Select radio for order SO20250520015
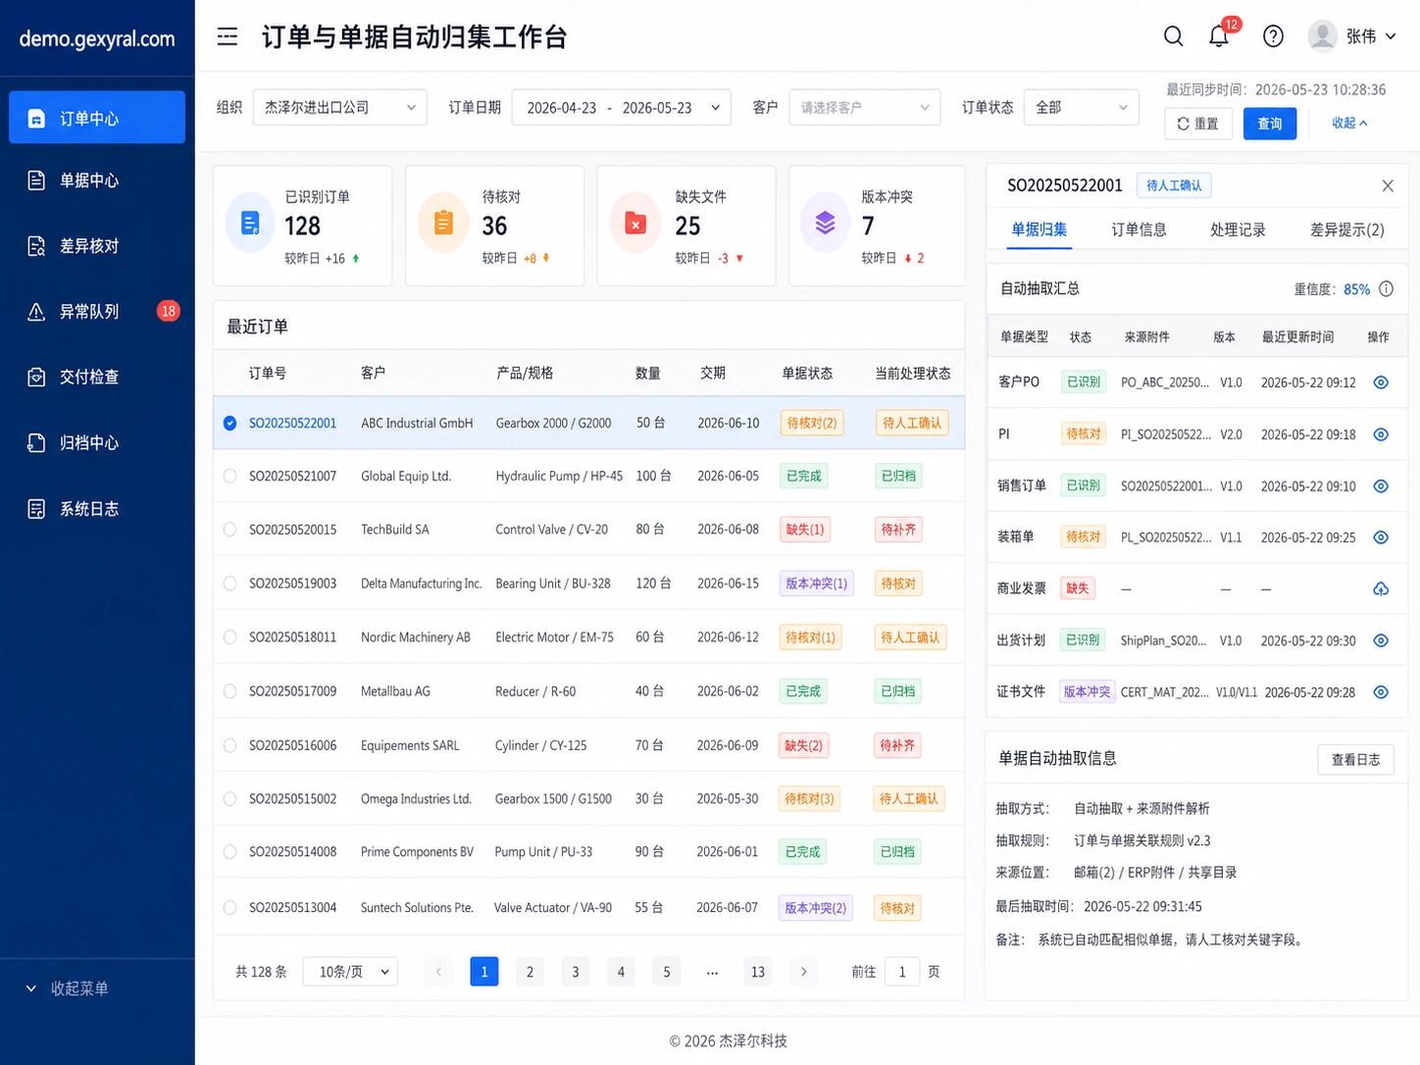This screenshot has width=1420, height=1065. [x=229, y=530]
